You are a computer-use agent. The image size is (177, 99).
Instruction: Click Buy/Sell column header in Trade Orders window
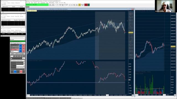point(16,20)
